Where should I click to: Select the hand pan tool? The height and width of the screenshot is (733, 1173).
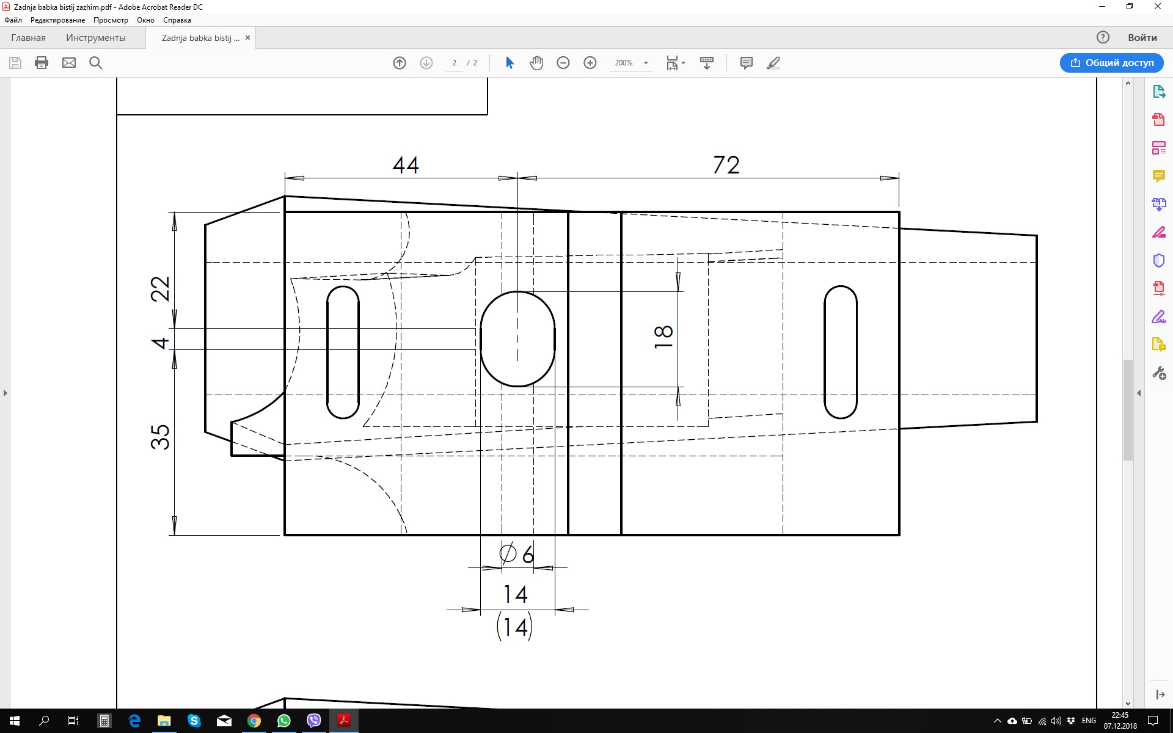pyautogui.click(x=536, y=63)
